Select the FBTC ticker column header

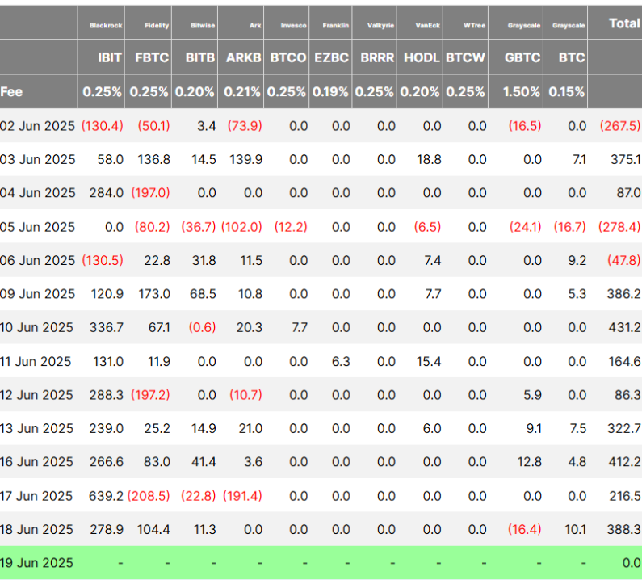tap(153, 58)
